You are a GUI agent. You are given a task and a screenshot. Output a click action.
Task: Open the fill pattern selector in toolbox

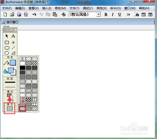10,108
